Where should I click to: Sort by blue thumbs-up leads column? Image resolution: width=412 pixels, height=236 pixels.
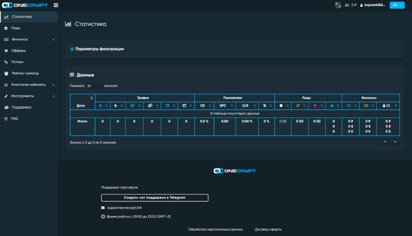pos(334,105)
